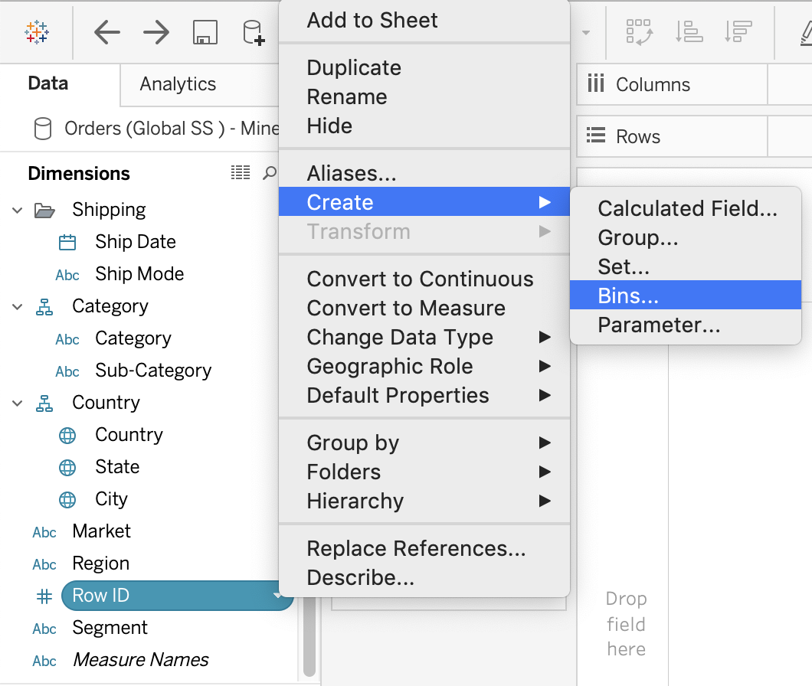
Task: Click the Redo forward arrow
Action: pos(156,32)
